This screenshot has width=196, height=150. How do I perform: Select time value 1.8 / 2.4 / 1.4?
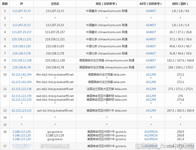(x=180, y=25)
